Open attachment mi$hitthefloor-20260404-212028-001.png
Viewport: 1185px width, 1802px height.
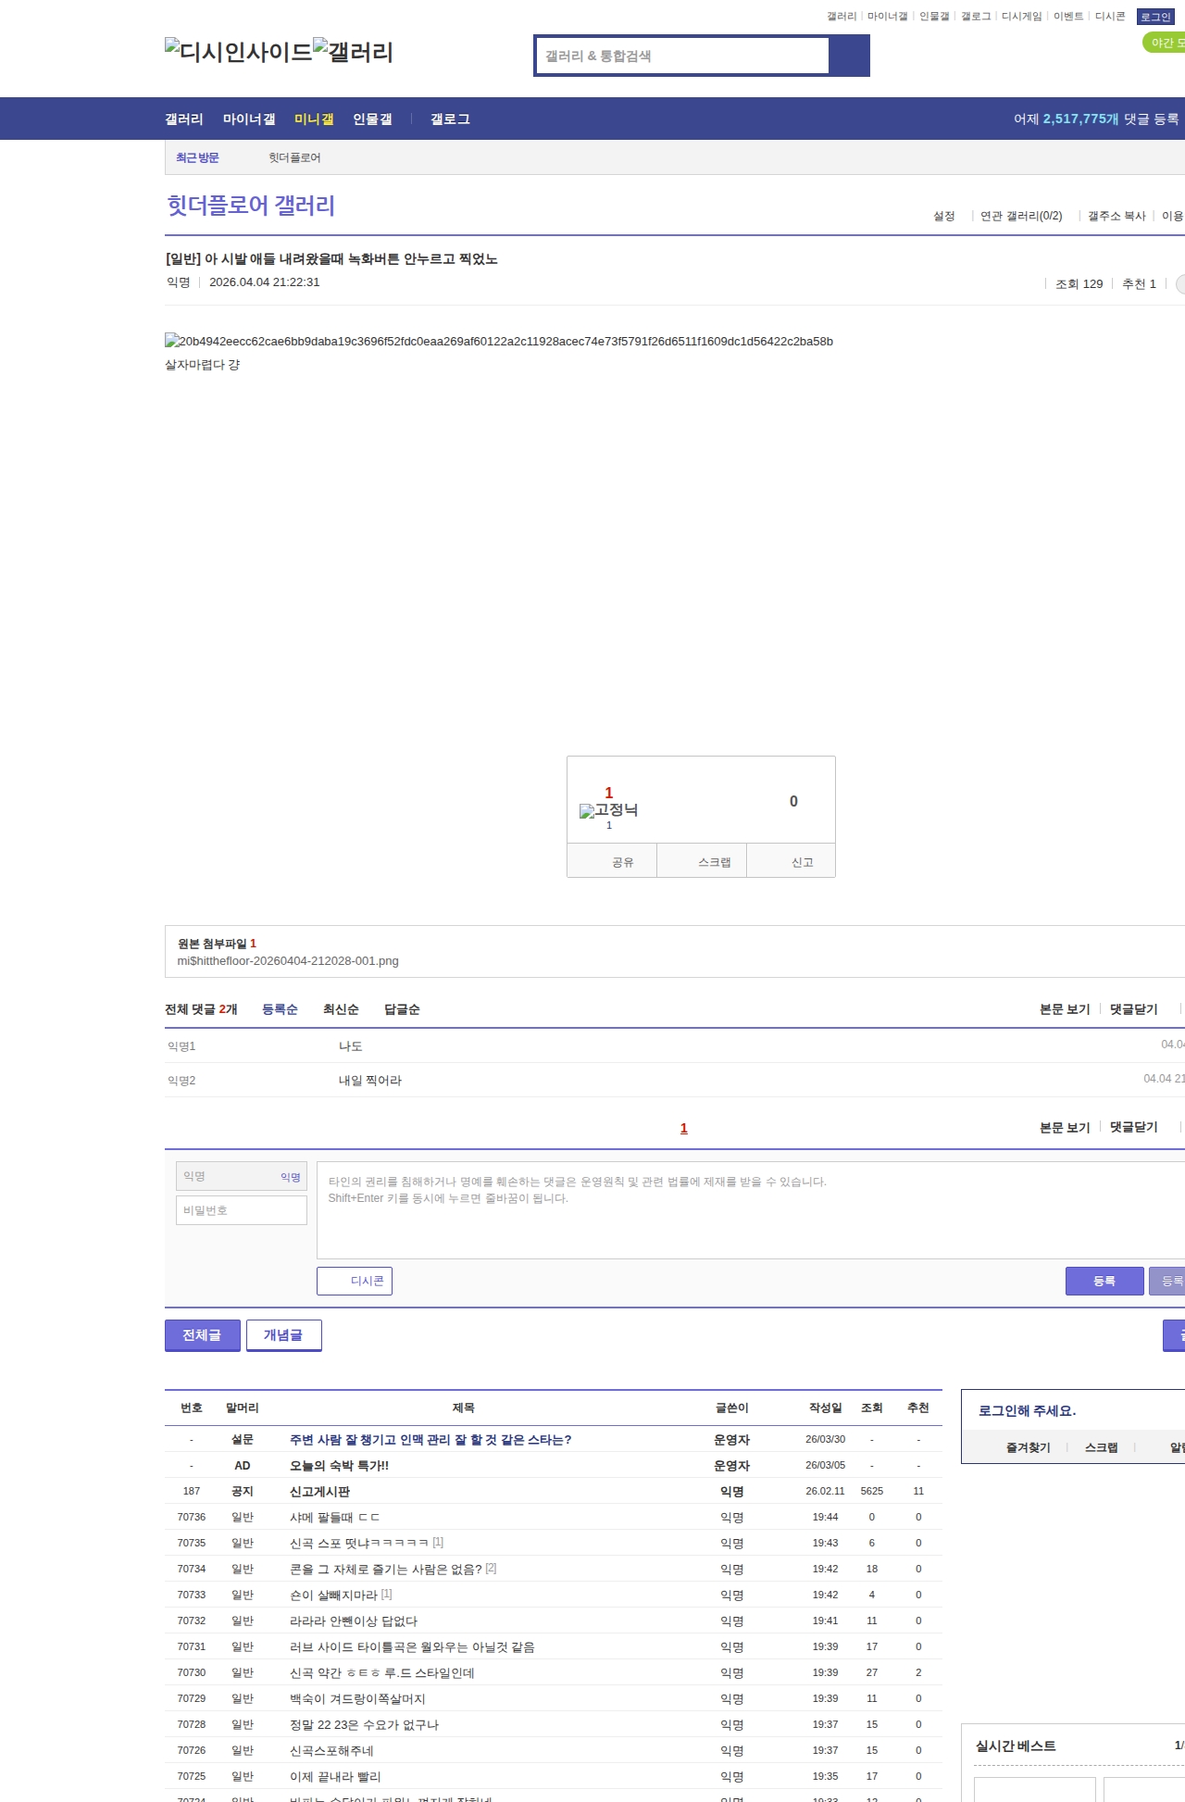288,961
